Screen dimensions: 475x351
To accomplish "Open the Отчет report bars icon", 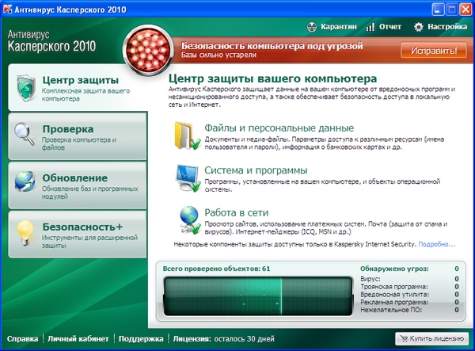I will (370, 27).
